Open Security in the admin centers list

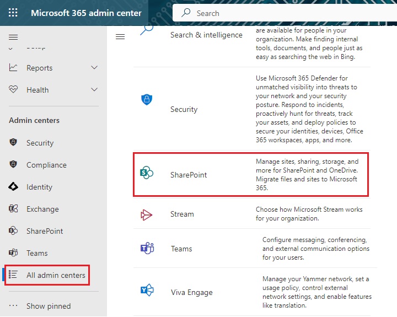click(x=184, y=109)
